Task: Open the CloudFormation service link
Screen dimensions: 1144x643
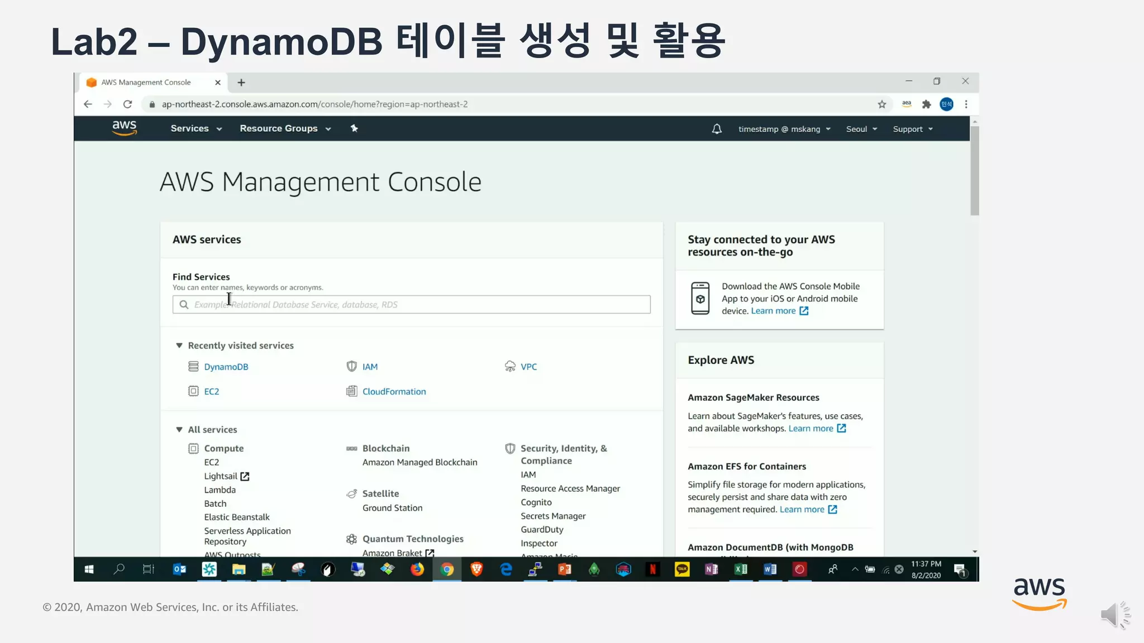Action: [394, 392]
